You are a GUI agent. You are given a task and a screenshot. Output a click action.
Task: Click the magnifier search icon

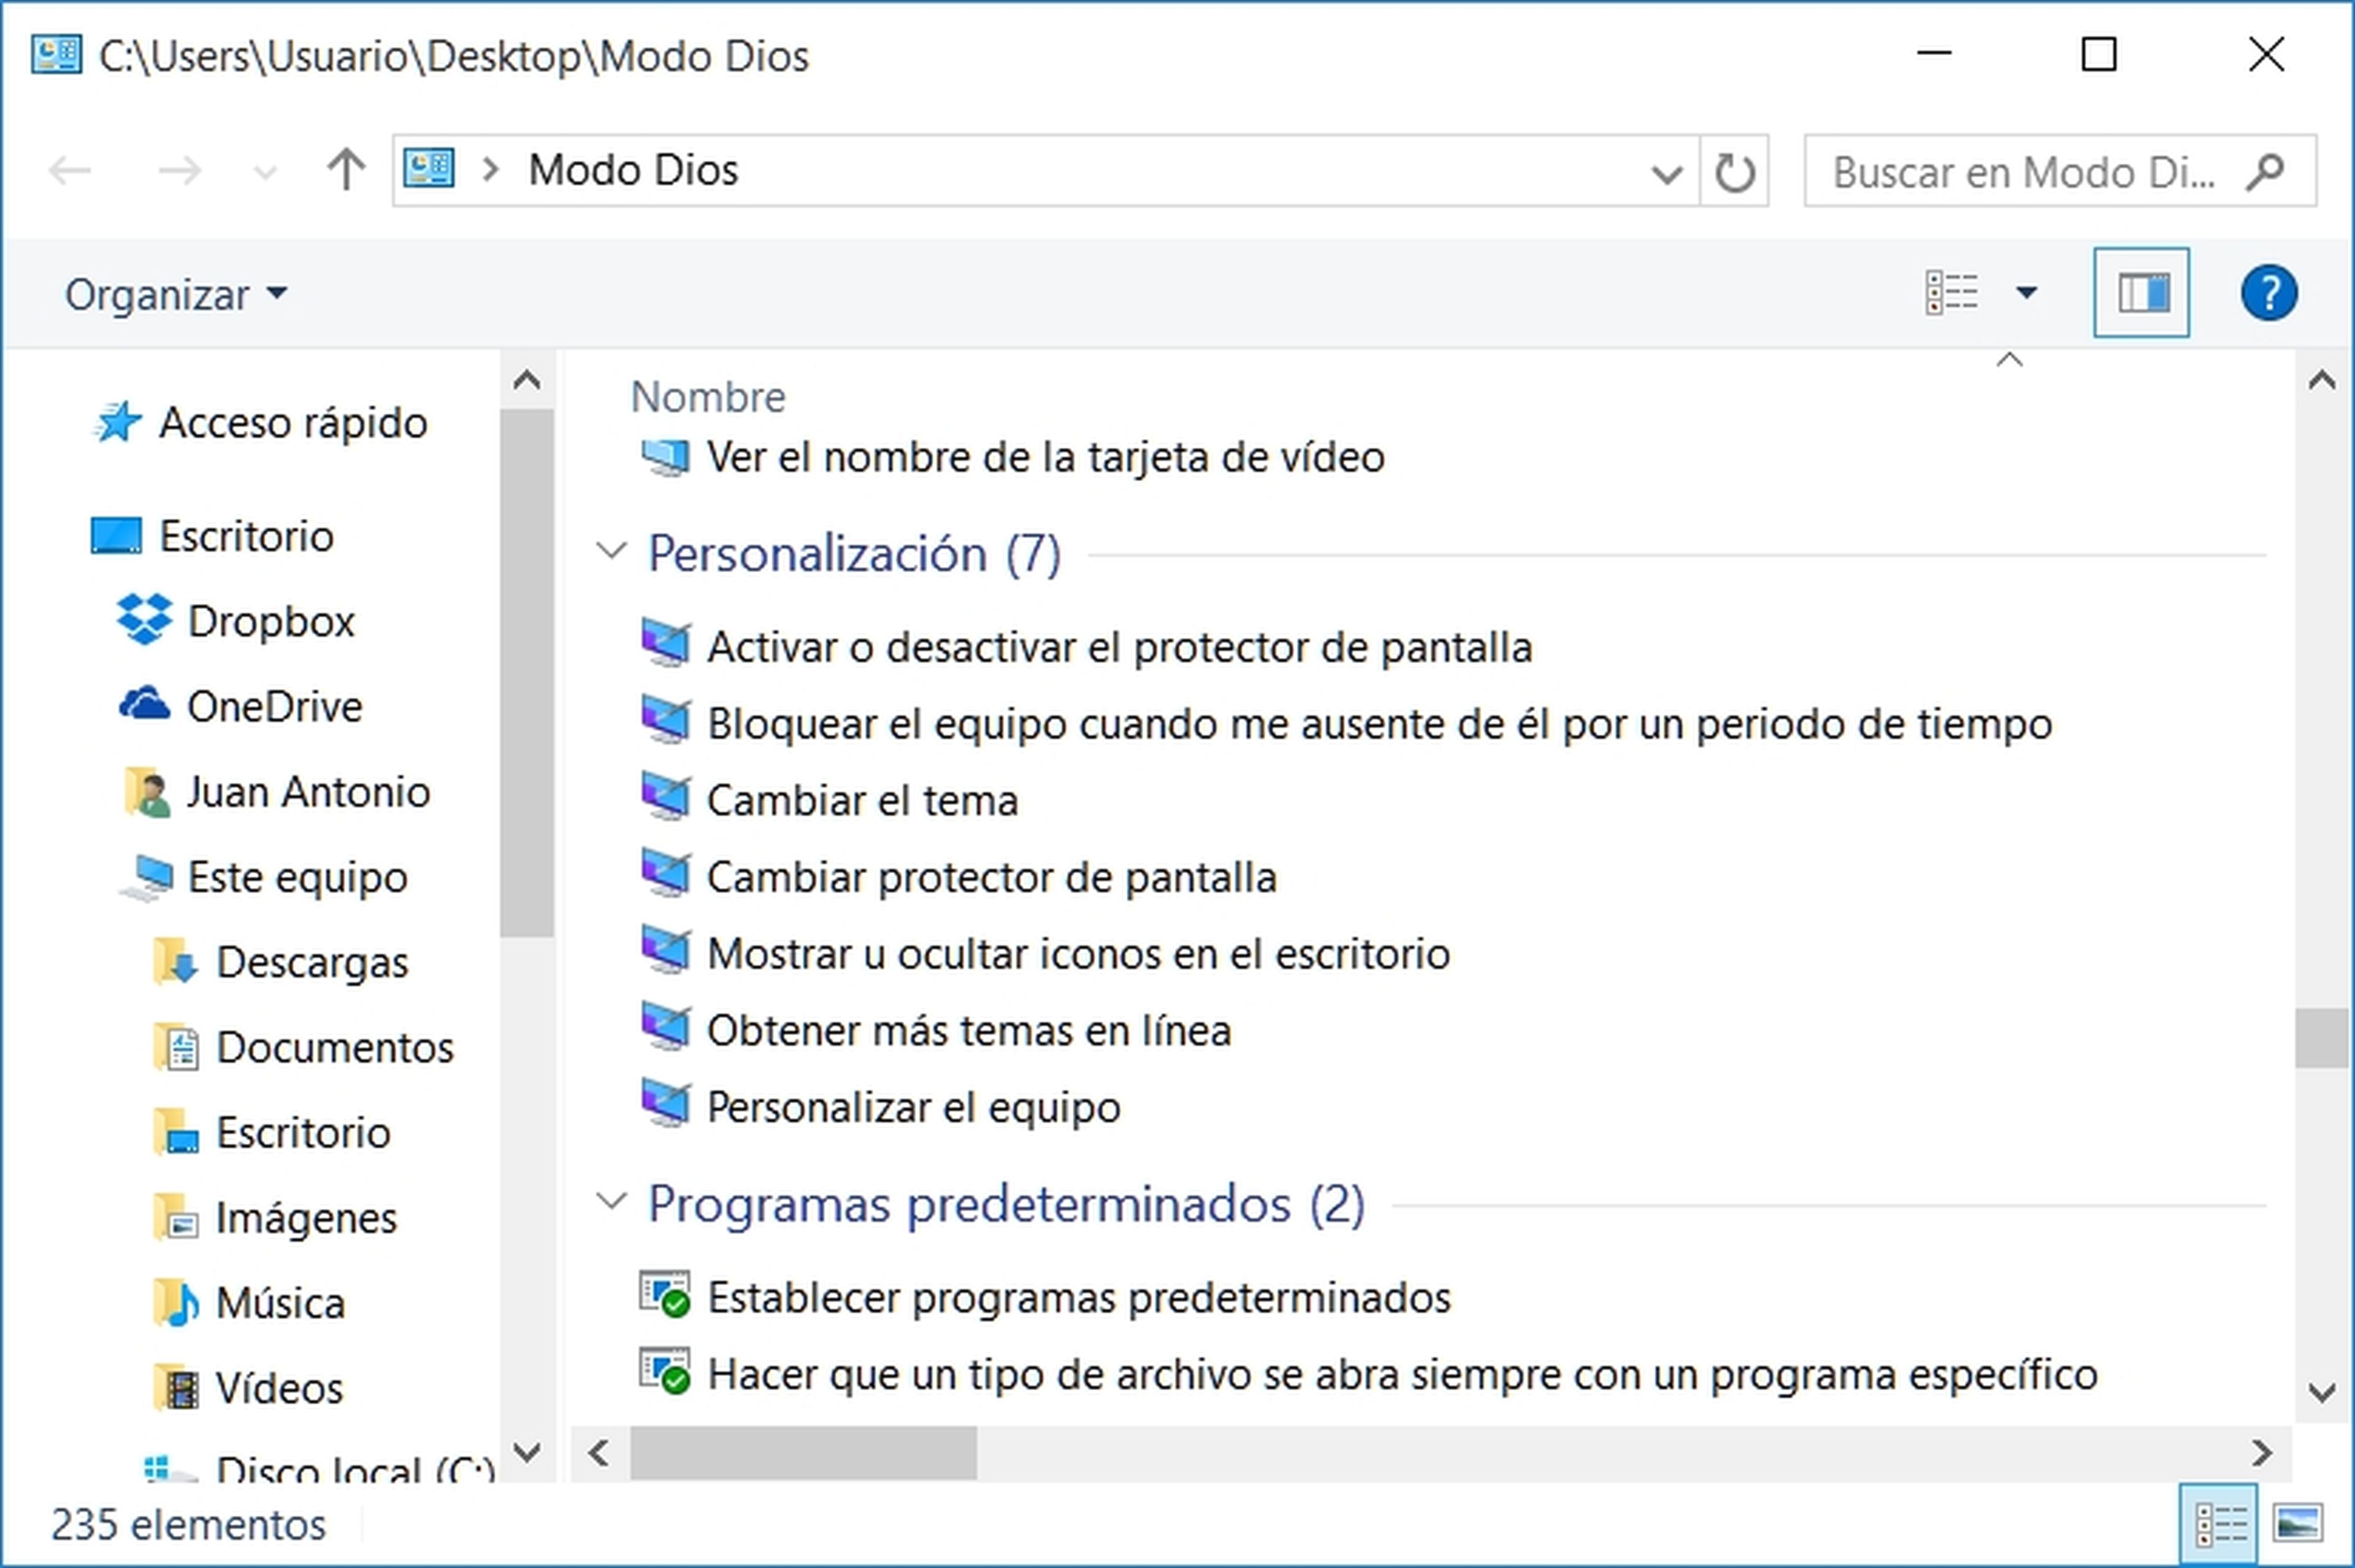(2264, 172)
